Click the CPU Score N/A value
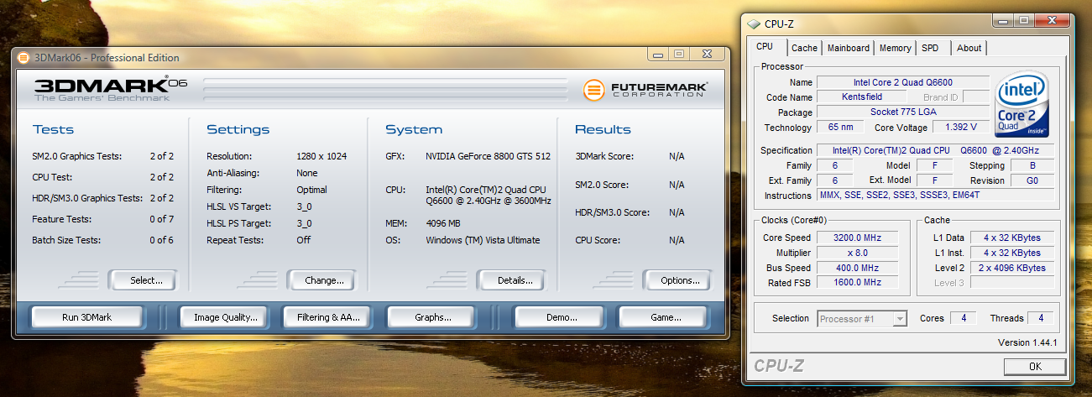Screen dimensions: 1092x397 click(678, 240)
